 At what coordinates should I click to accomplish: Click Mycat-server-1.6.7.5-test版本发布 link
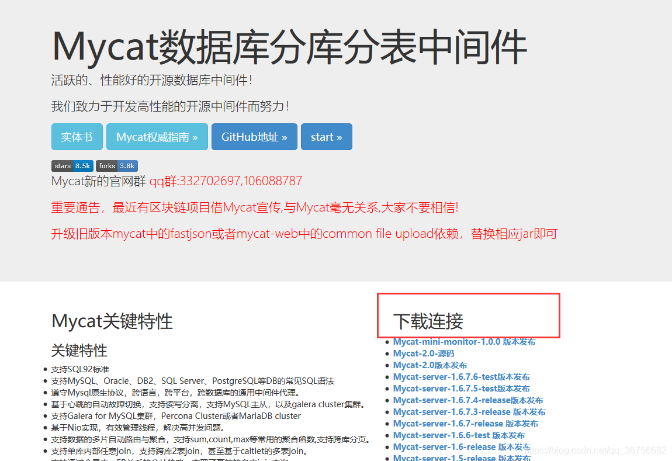[x=462, y=388]
